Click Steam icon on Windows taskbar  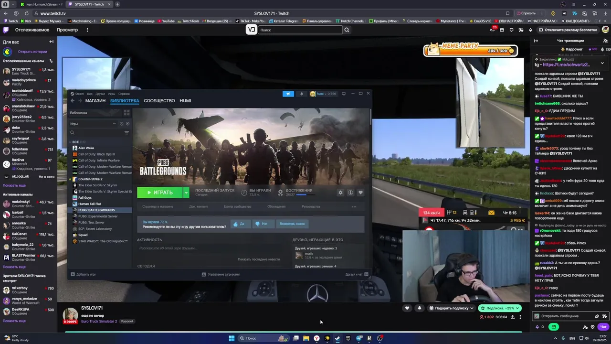337,338
